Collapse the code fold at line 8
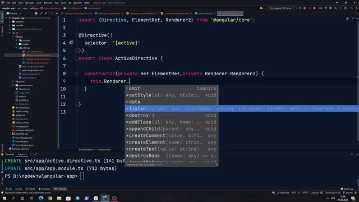Screen dimensions: 359x202 click(77, 74)
